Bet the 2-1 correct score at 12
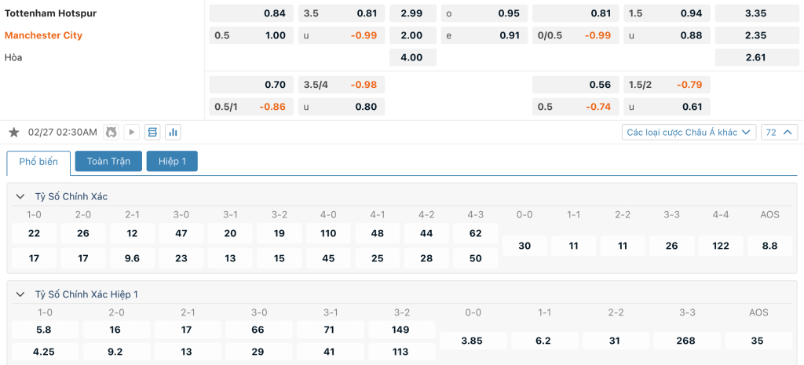This screenshot has height=365, width=804. [x=132, y=233]
